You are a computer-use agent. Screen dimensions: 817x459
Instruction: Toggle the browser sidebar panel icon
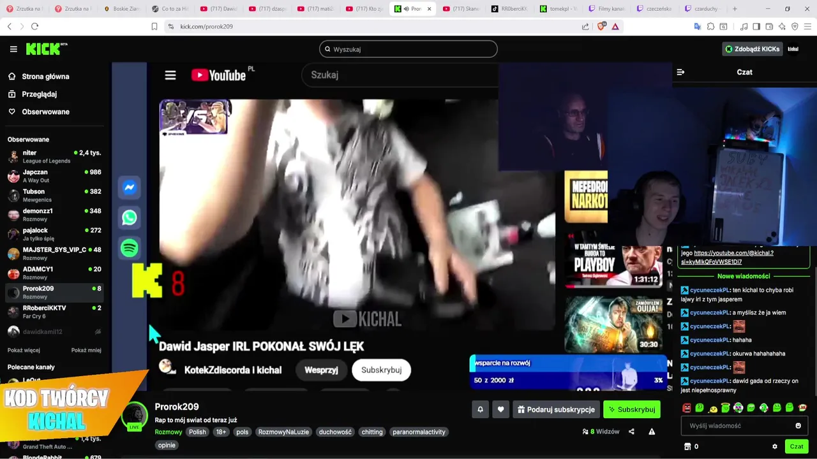click(x=756, y=26)
